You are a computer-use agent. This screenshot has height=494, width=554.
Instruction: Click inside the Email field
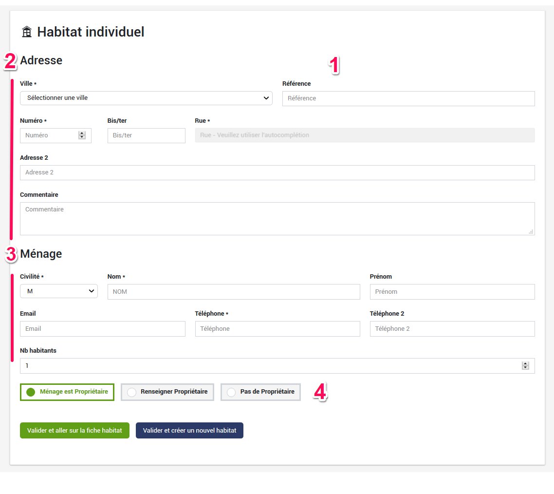click(x=102, y=329)
